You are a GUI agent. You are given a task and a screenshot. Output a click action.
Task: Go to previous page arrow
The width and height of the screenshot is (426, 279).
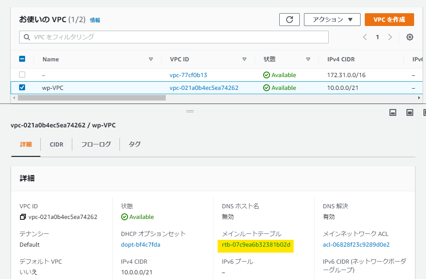tap(365, 37)
